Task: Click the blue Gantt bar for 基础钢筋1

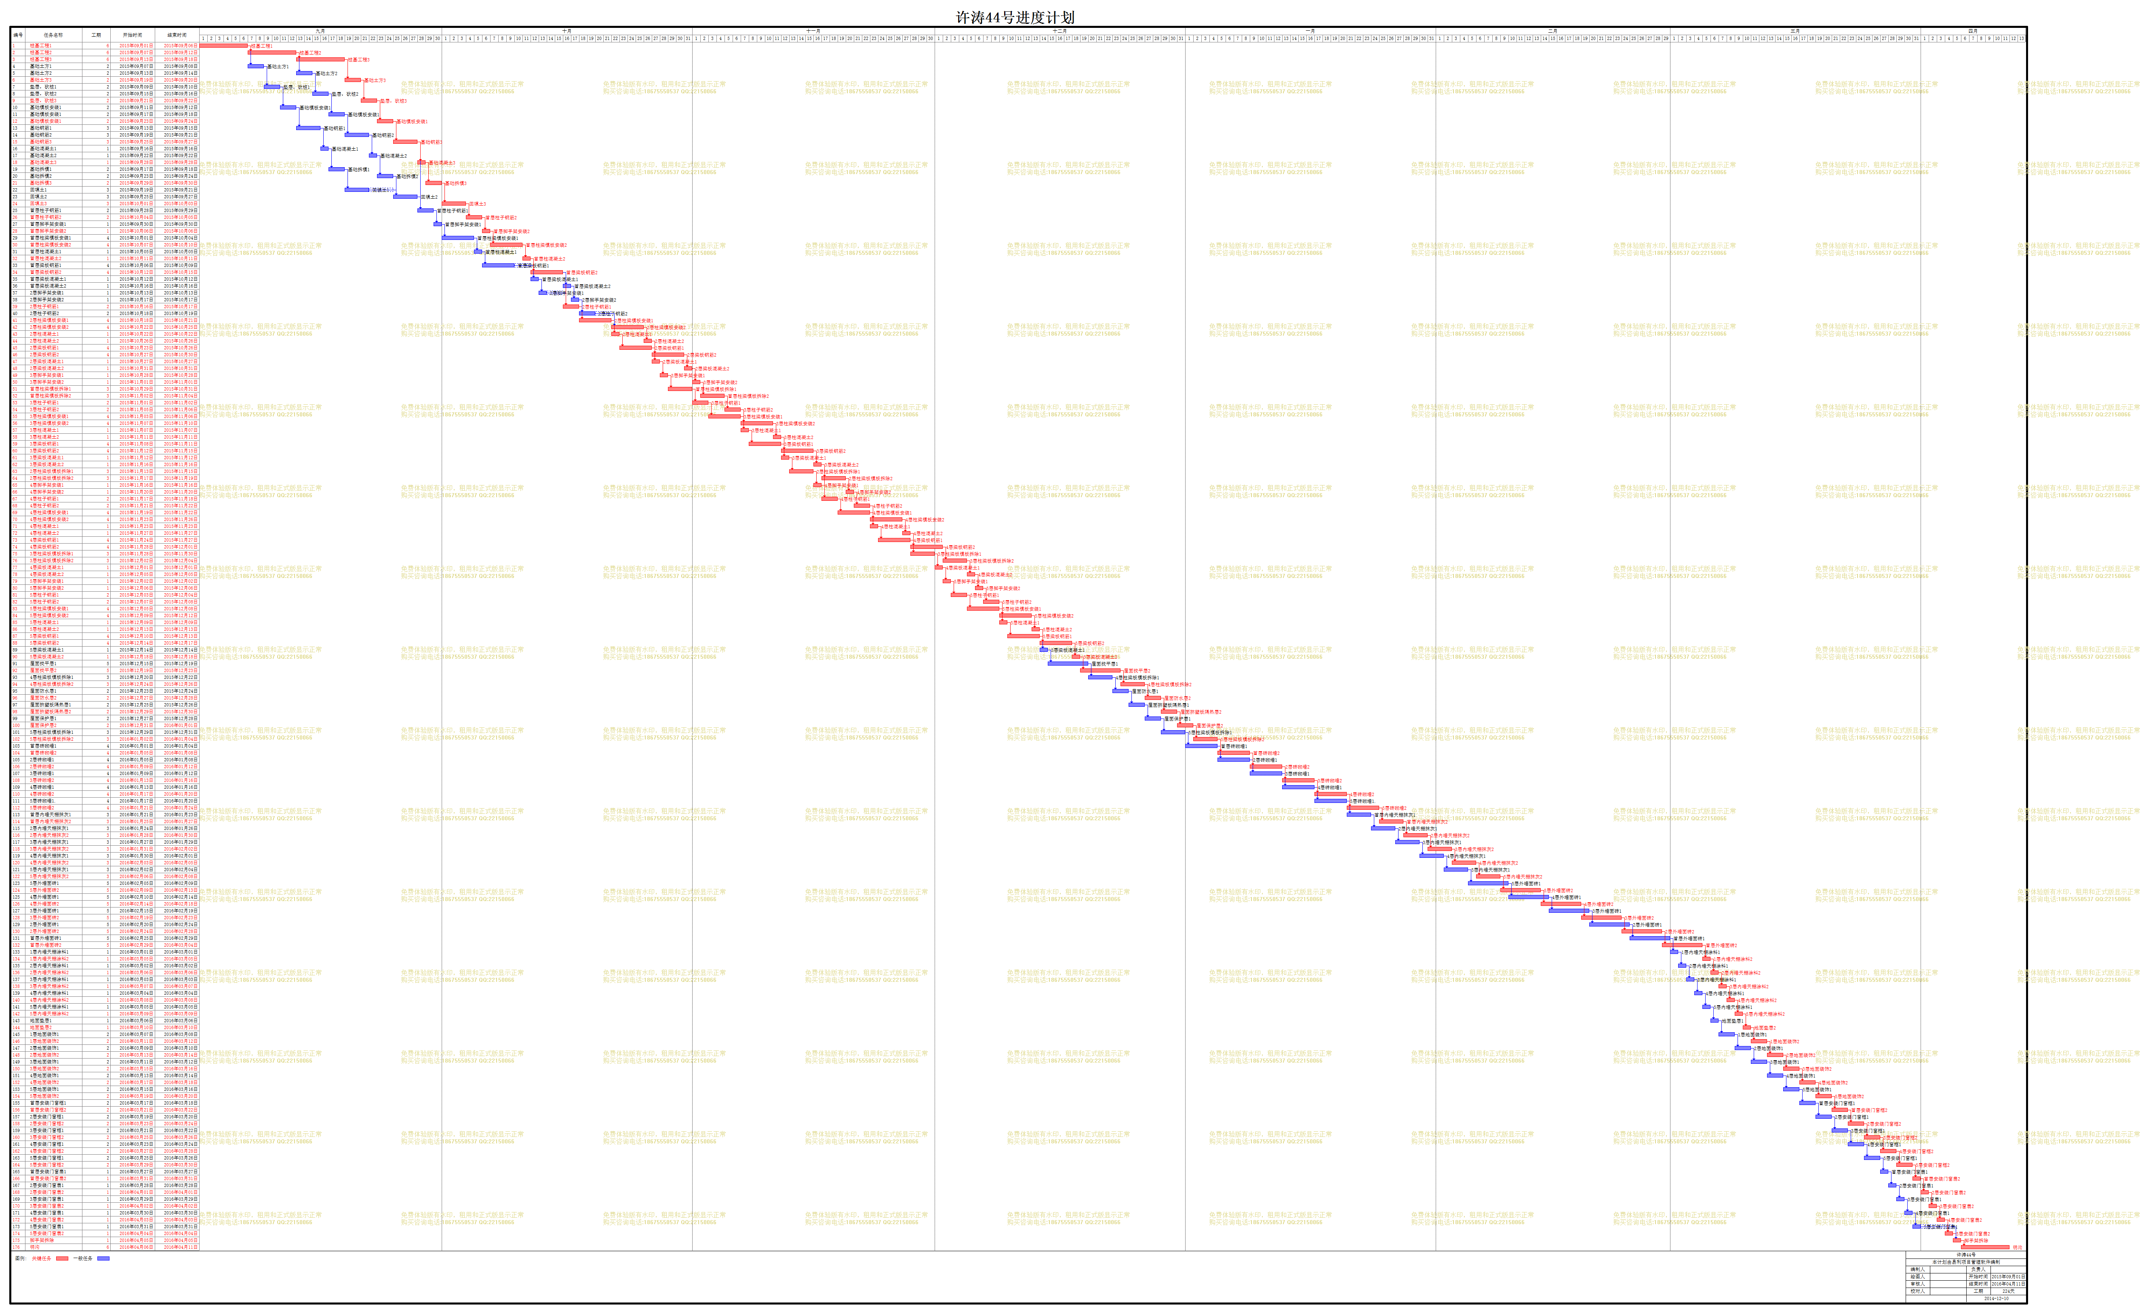Action: 308,128
